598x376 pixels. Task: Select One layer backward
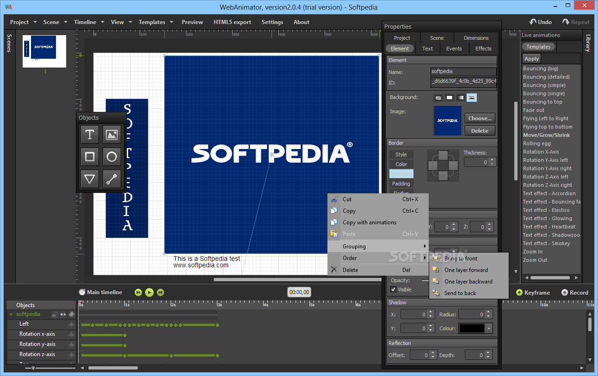pyautogui.click(x=469, y=281)
